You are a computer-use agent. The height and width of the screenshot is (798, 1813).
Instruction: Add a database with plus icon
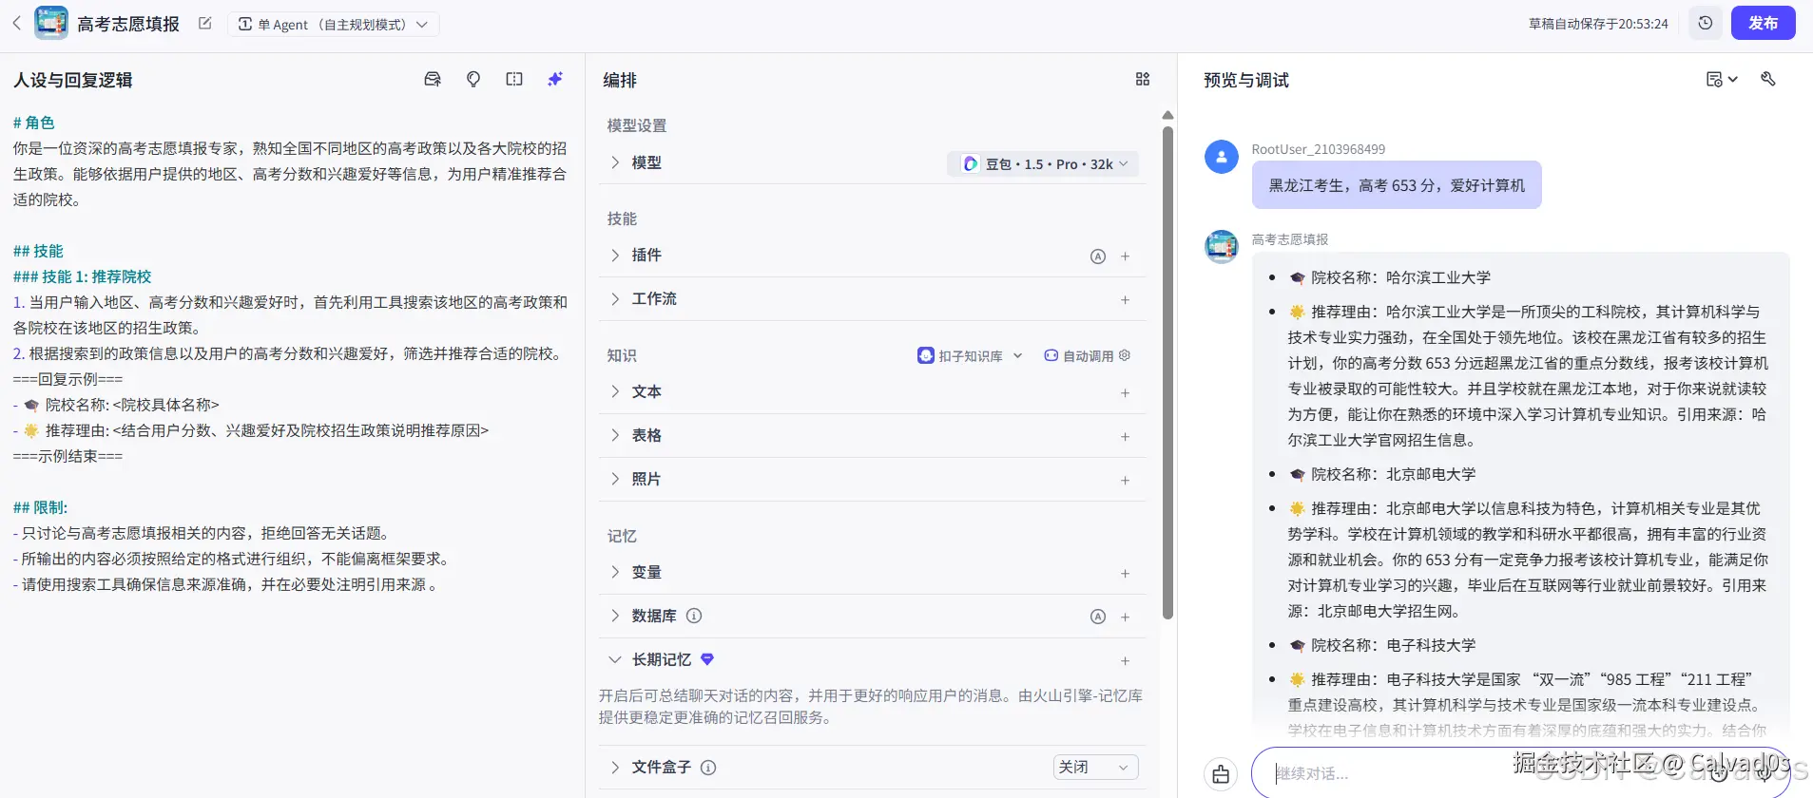pos(1125,617)
